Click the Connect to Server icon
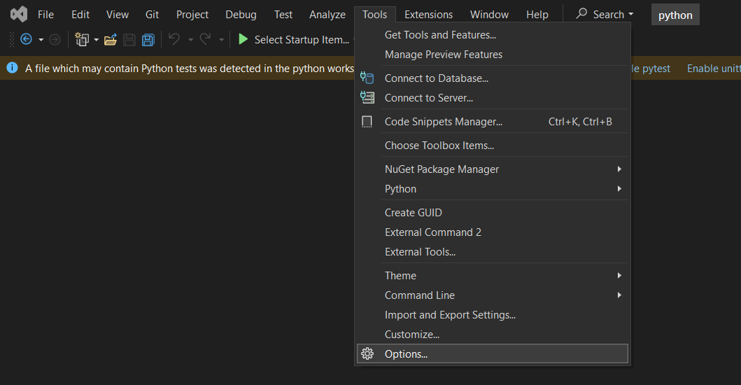 (x=367, y=97)
